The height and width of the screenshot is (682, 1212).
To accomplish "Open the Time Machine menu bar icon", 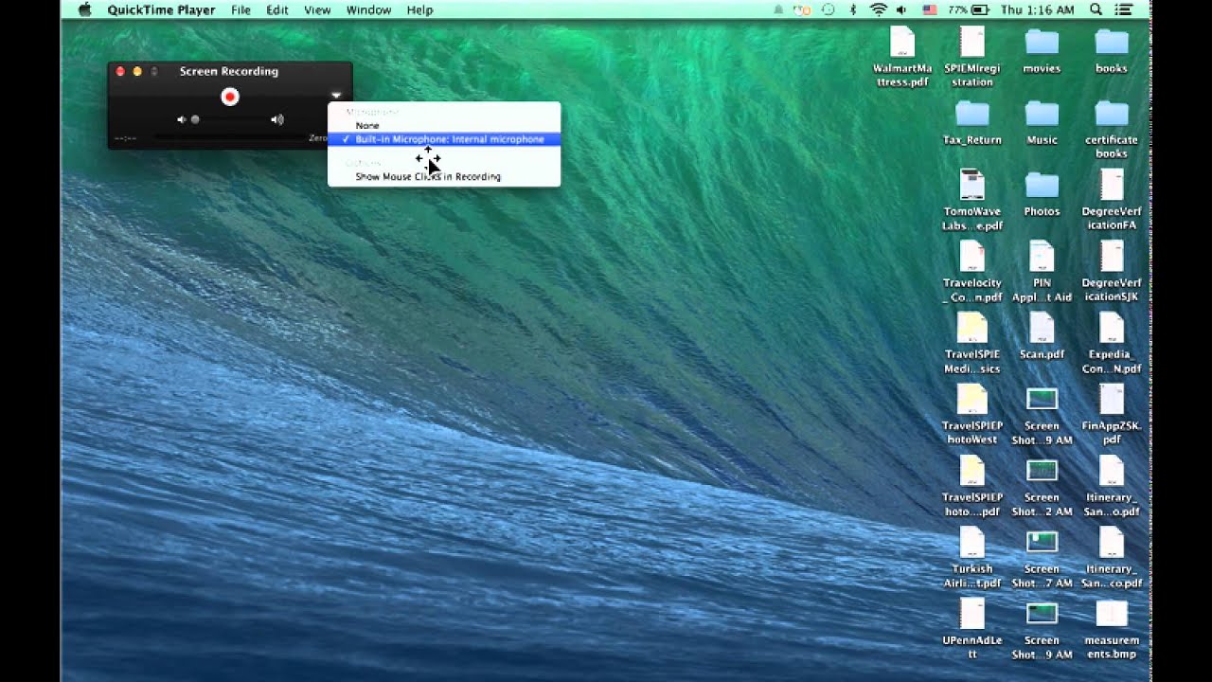I will [829, 9].
